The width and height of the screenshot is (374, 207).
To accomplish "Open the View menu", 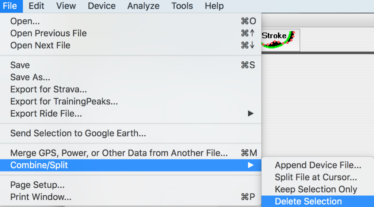I will tap(66, 6).
